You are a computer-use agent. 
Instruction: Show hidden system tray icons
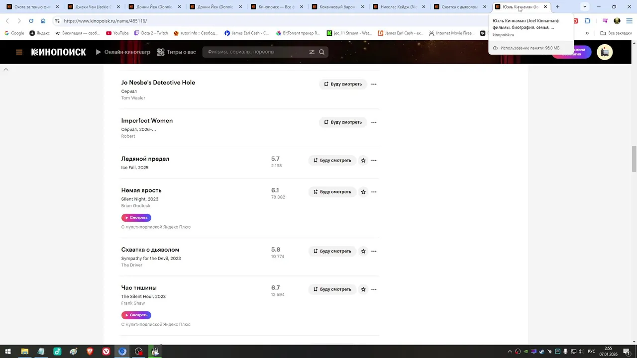coord(510,352)
